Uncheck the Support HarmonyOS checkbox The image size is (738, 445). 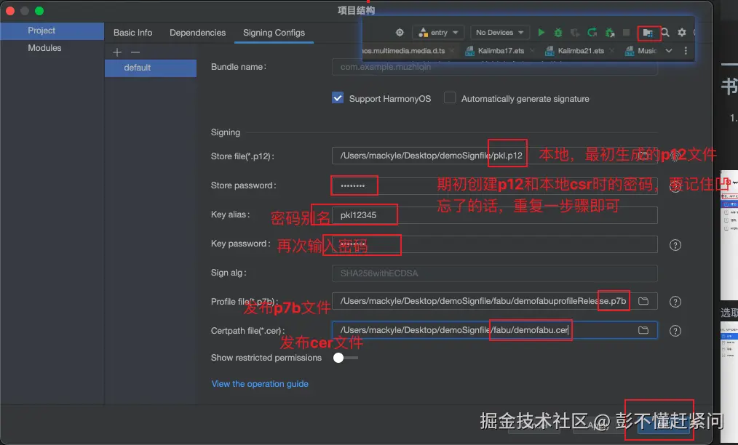(x=337, y=98)
